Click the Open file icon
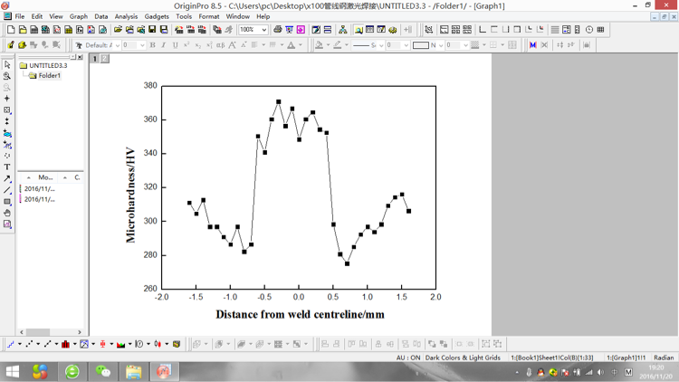Viewport: 679px width, 382px height. pos(118,30)
